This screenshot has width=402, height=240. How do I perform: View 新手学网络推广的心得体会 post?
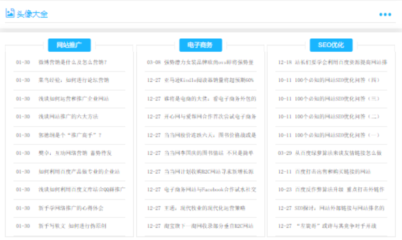click(x=71, y=208)
